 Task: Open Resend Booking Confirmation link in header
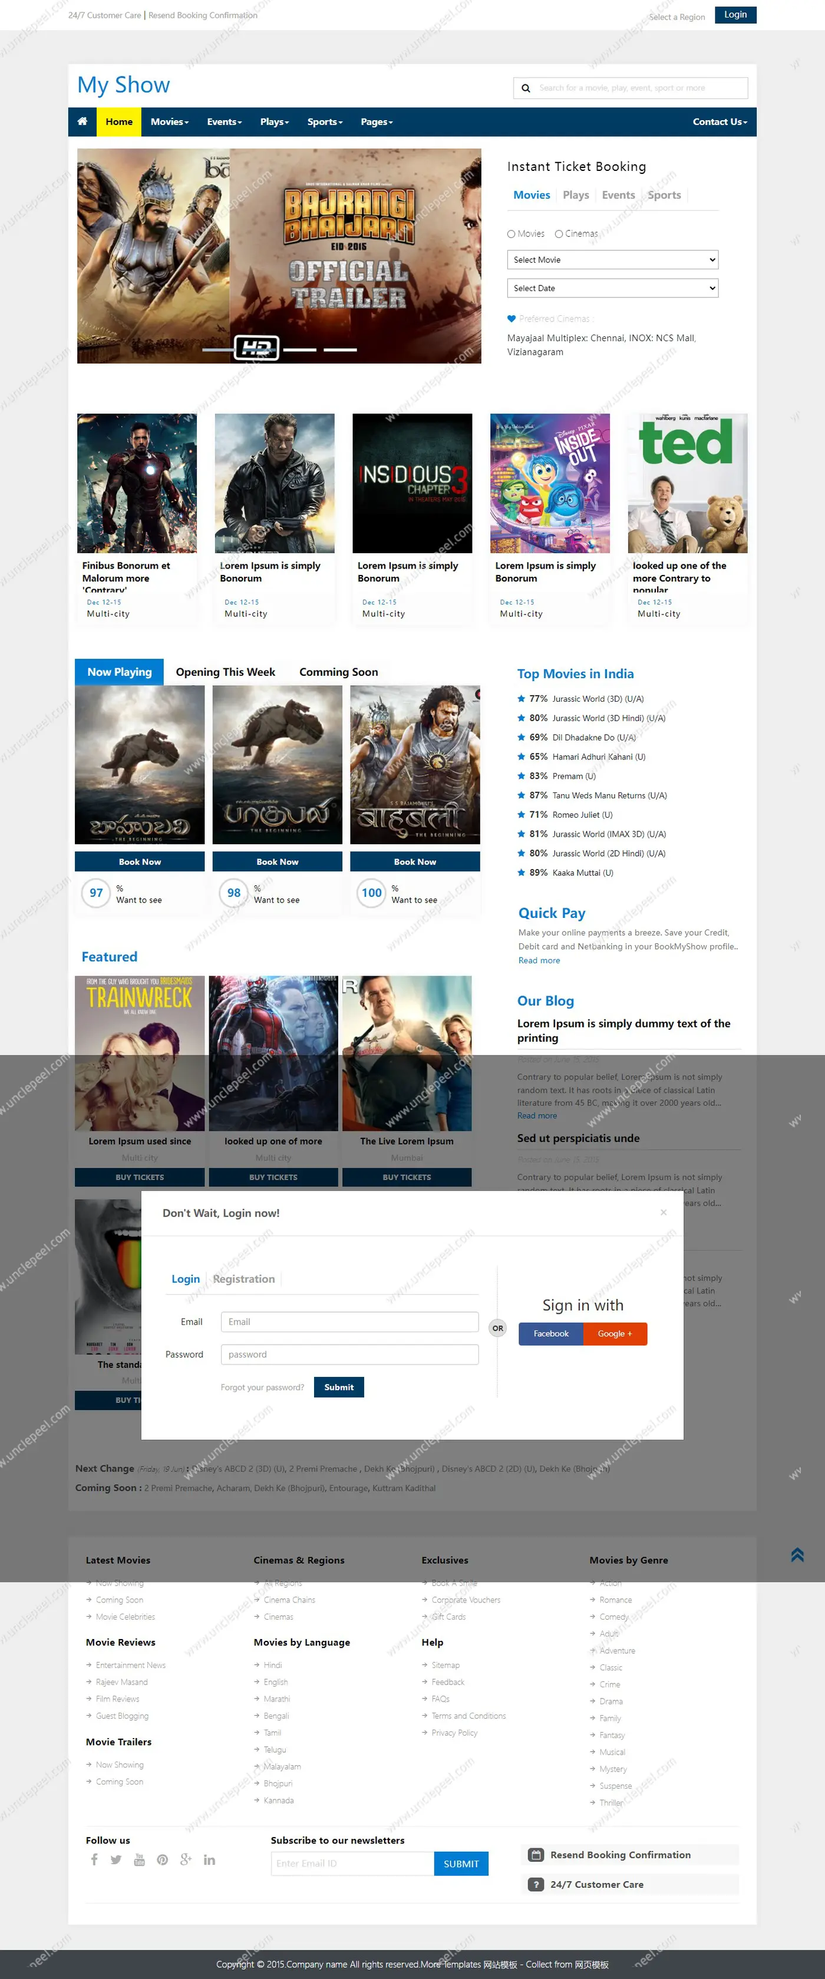pos(203,15)
